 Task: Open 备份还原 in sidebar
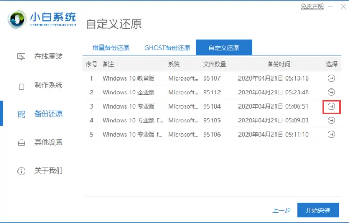(49, 114)
